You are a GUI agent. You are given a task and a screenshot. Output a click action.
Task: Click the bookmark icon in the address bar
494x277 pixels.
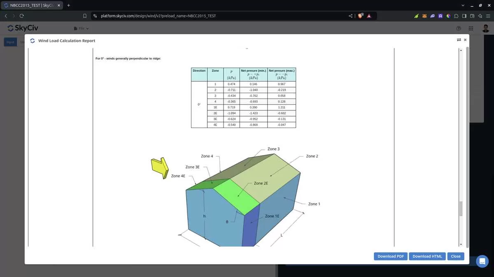pyautogui.click(x=85, y=16)
